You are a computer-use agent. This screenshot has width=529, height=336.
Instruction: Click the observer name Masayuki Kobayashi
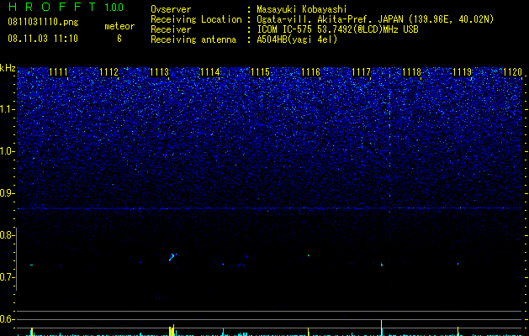click(x=302, y=9)
